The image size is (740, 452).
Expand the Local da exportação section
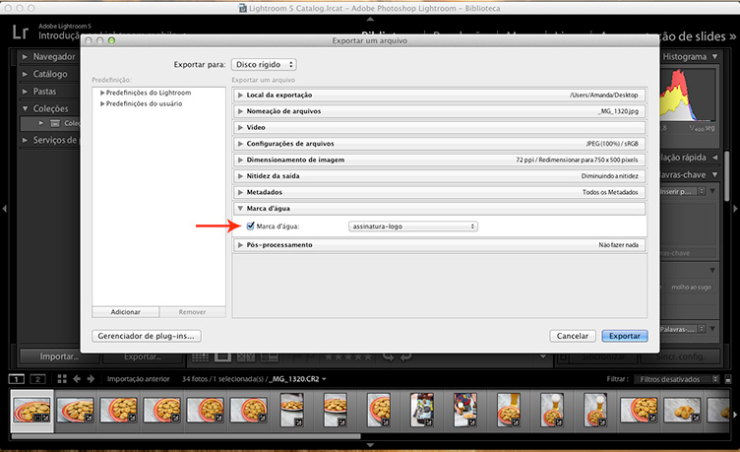point(241,95)
